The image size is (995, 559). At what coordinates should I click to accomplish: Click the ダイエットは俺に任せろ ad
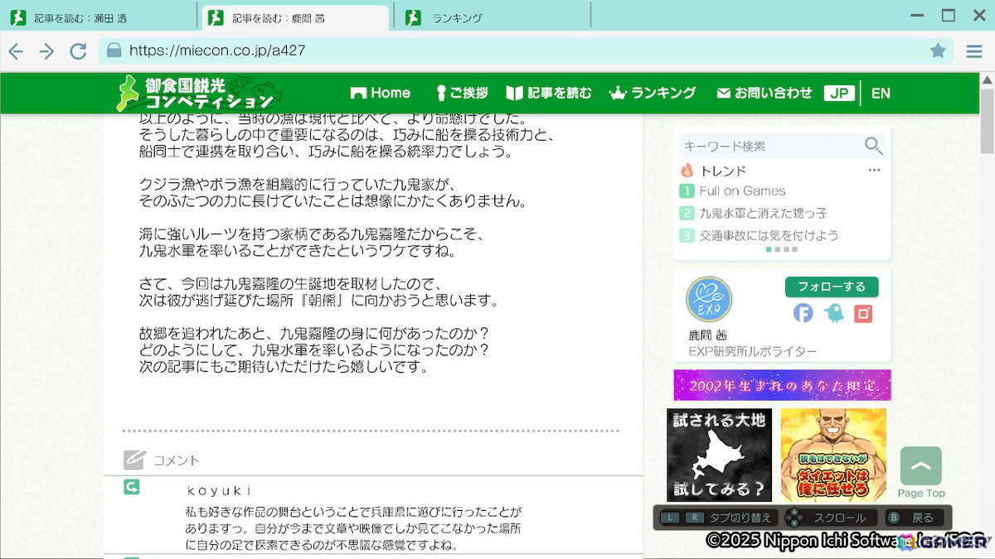(x=833, y=455)
